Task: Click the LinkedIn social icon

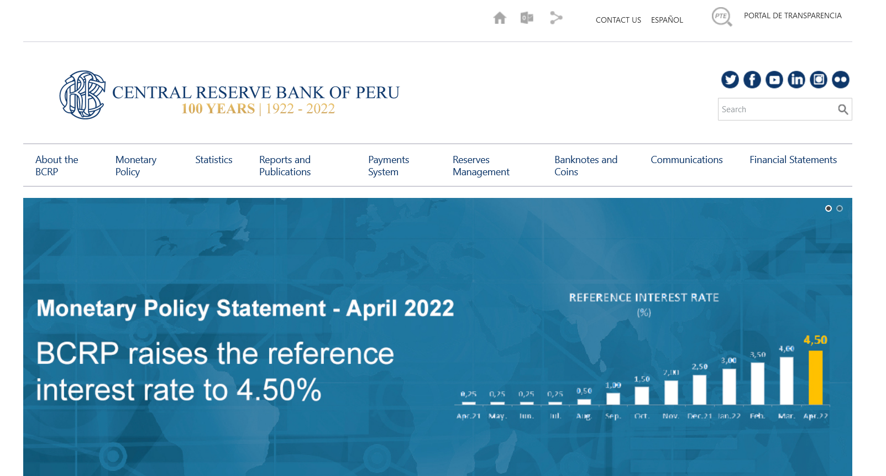Action: click(x=796, y=80)
